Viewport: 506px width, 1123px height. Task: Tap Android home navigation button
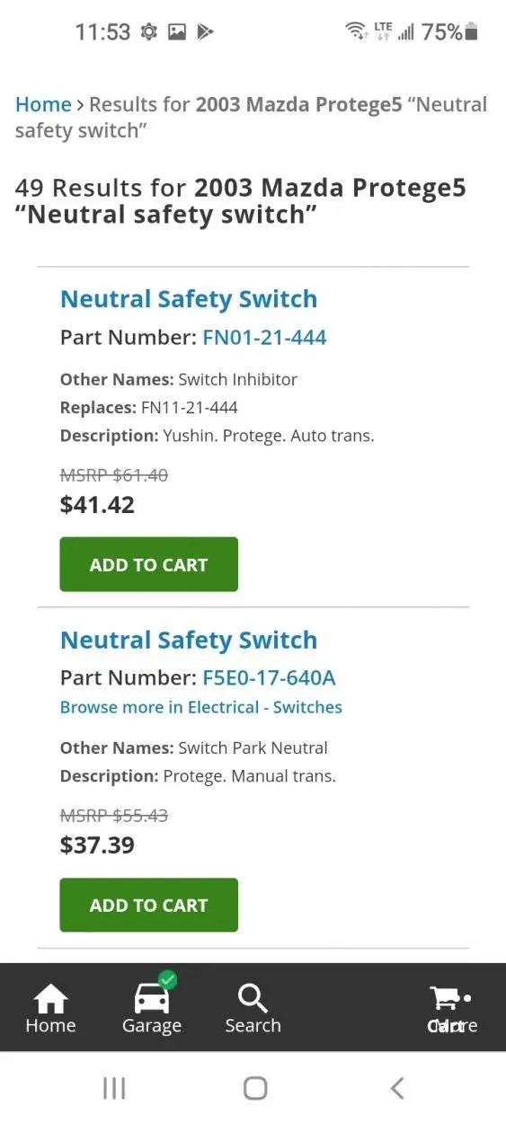[255, 1088]
